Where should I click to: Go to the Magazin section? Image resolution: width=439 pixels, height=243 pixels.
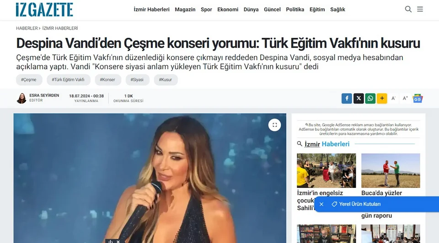coord(185,10)
